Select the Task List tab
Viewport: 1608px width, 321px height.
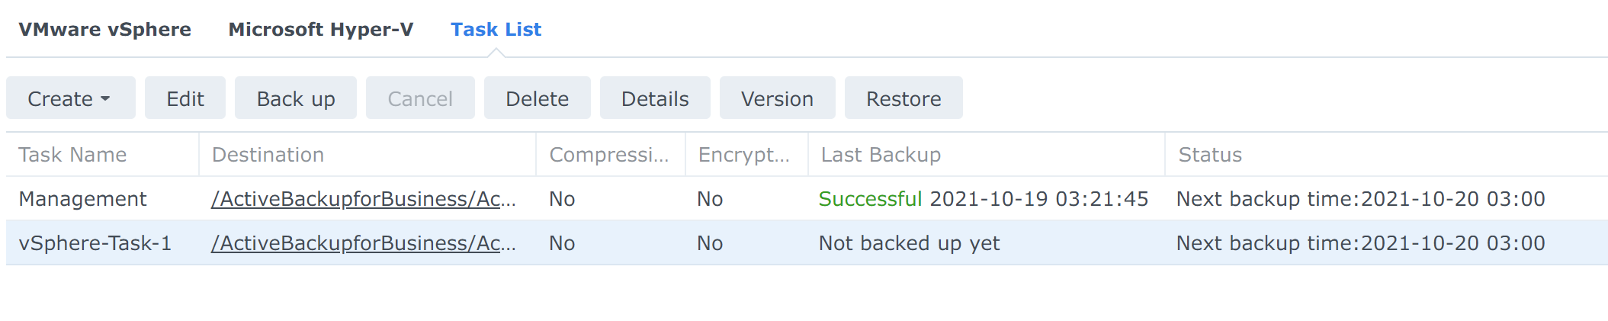pyautogui.click(x=496, y=30)
